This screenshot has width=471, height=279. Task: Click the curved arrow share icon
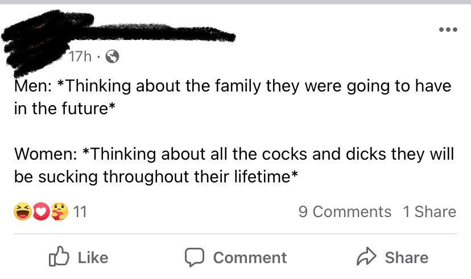click(366, 257)
